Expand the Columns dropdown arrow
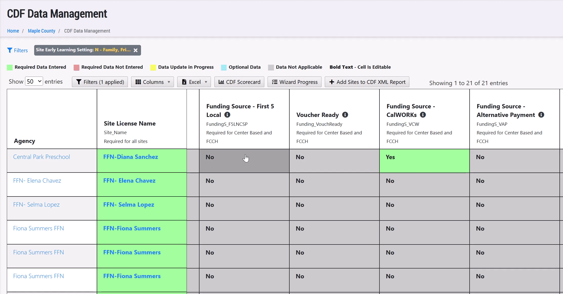The image size is (563, 294). click(169, 82)
